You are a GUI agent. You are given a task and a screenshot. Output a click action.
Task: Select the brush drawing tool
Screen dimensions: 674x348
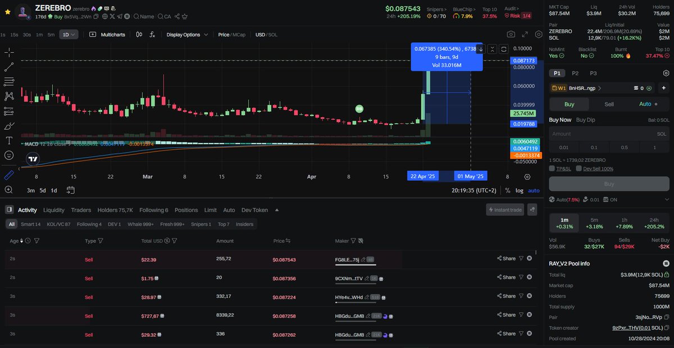tap(9, 126)
